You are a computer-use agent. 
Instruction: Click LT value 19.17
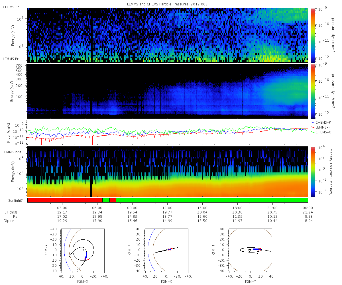pyautogui.click(x=62, y=212)
